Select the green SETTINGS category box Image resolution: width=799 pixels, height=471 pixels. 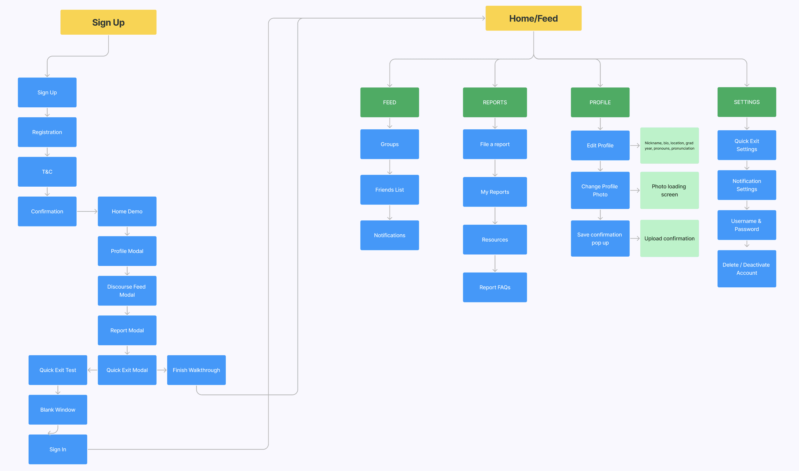click(746, 102)
